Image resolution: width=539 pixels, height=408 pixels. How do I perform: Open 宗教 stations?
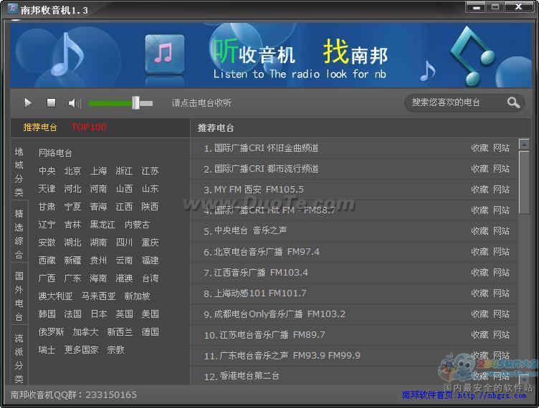116,349
